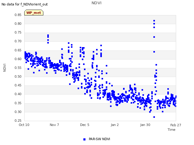Click the 0.30 y-axis tick label
Image resolution: width=194 pixels, height=145 pixels.
18,112
